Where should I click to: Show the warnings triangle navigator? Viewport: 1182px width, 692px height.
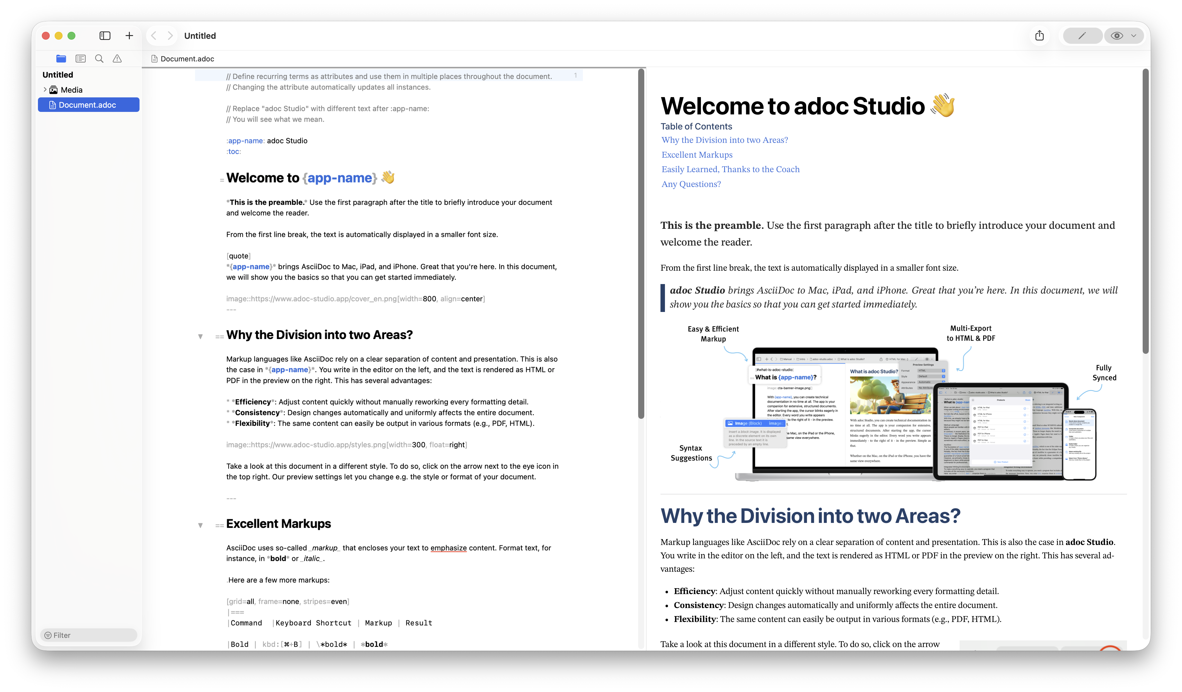pos(117,59)
